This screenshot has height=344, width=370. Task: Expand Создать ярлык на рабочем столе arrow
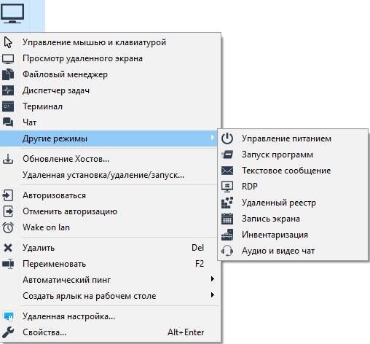point(213,295)
